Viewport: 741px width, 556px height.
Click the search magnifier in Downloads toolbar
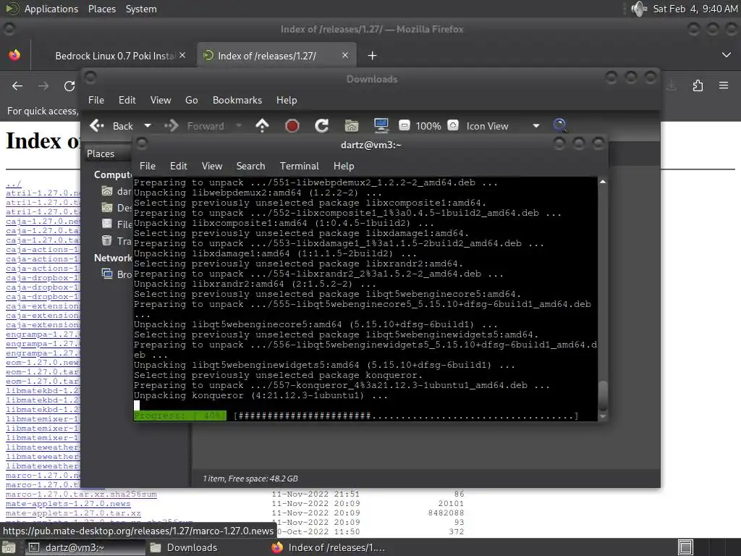tap(560, 125)
